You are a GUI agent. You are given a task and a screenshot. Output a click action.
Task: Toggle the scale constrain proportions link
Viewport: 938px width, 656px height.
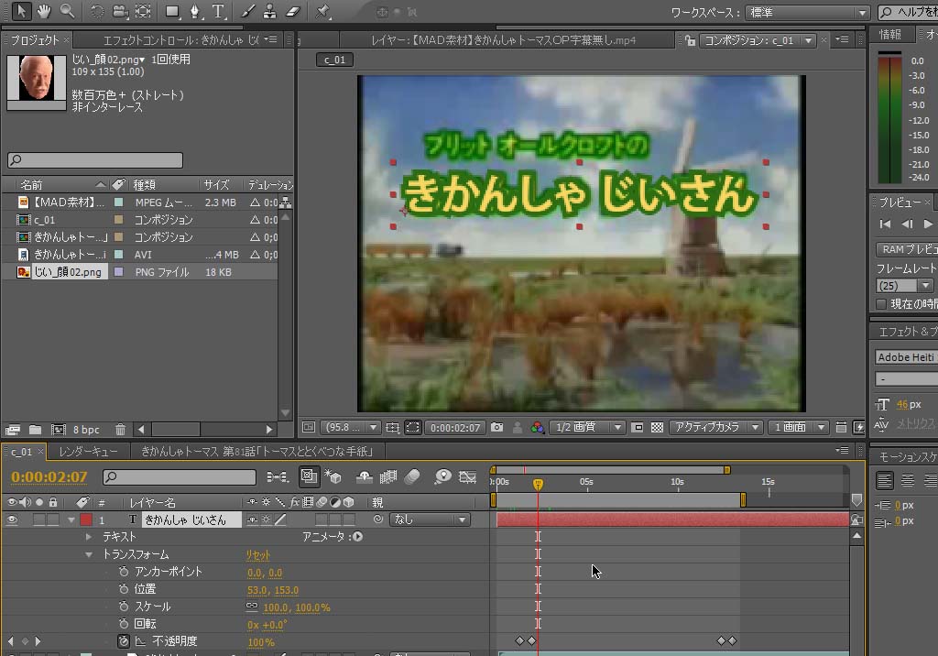(x=252, y=607)
